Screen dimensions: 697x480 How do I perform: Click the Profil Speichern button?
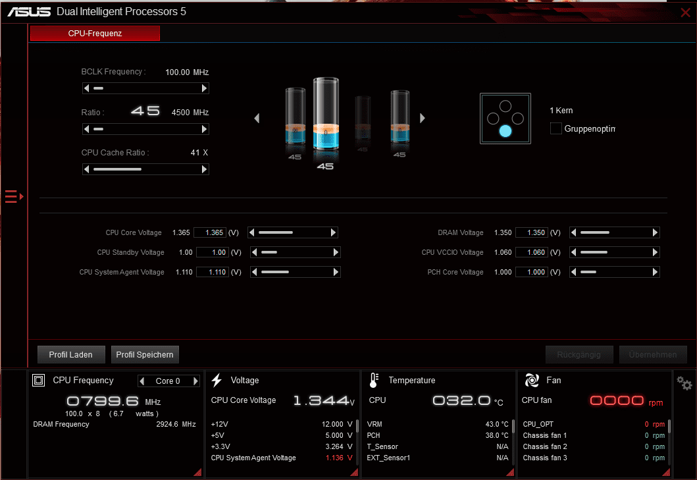[145, 354]
